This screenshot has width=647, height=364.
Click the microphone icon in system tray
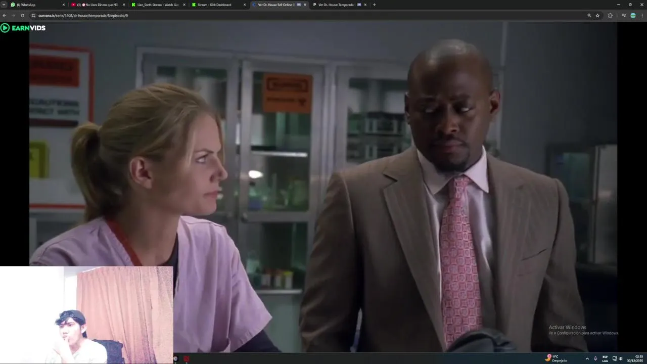[595, 358]
